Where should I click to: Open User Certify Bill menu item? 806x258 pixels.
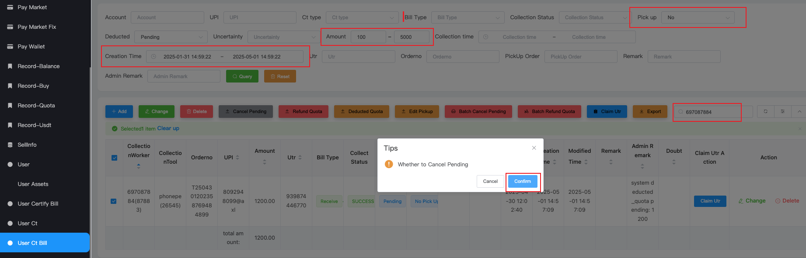pyautogui.click(x=38, y=204)
